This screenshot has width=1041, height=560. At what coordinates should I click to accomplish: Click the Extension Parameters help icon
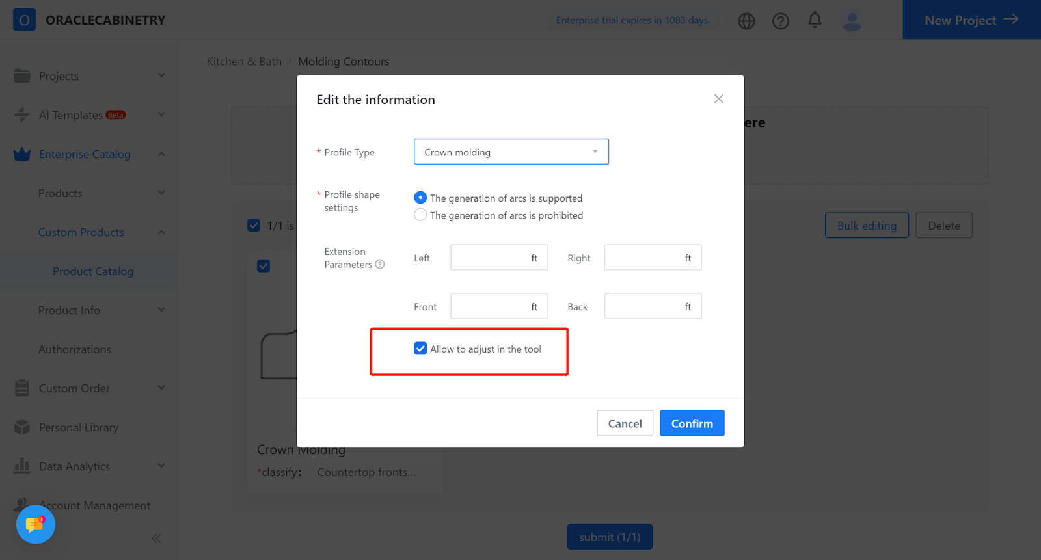point(380,265)
